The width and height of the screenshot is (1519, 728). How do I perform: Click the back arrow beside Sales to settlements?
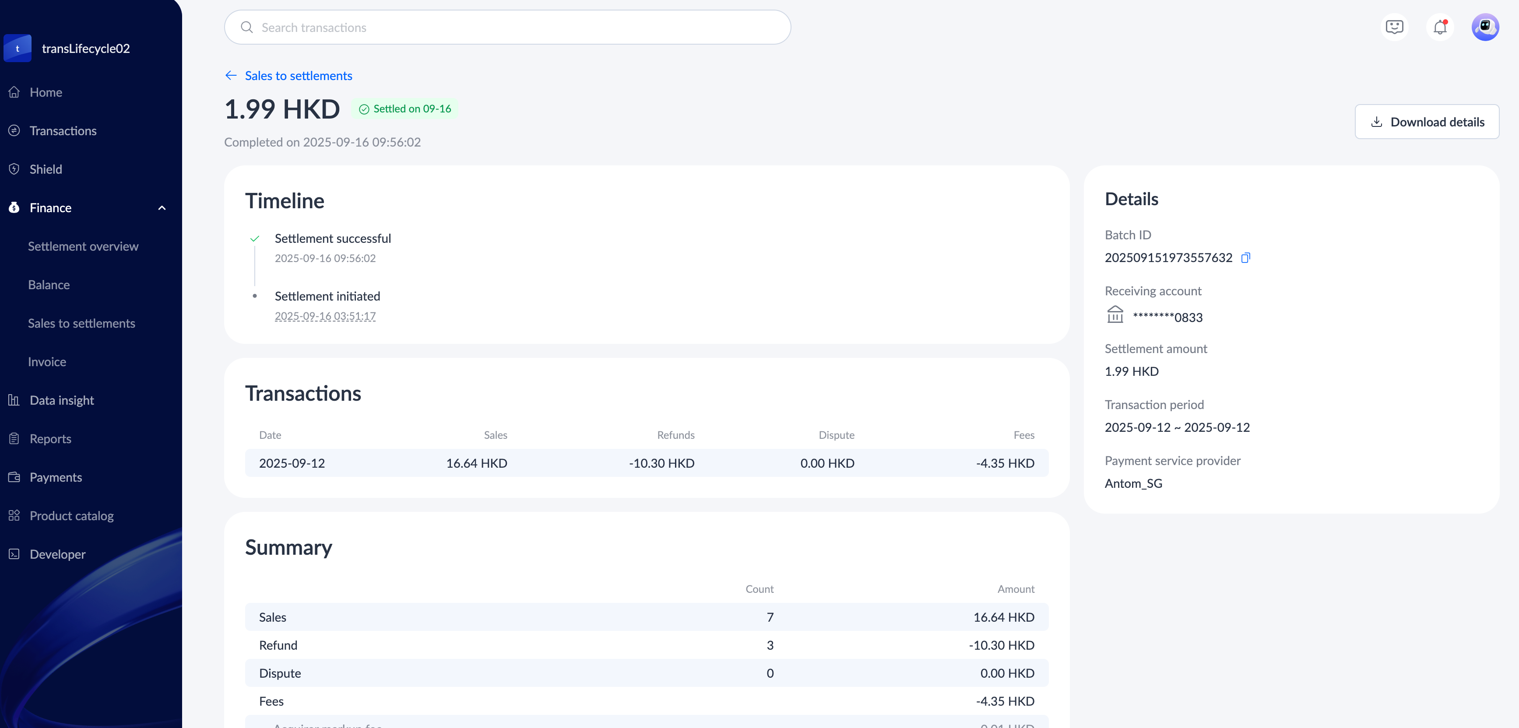(x=231, y=75)
